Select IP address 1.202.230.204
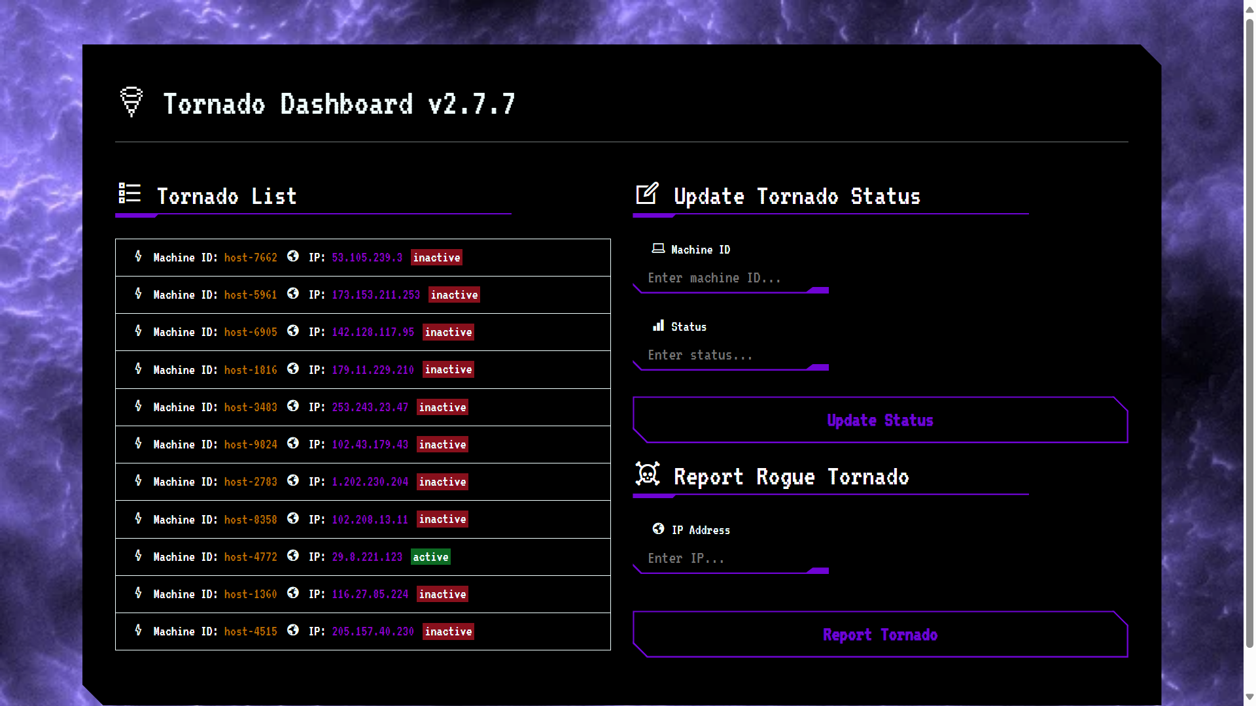 (x=370, y=482)
